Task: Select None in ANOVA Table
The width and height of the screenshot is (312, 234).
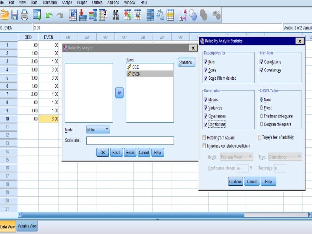Action: pos(261,100)
